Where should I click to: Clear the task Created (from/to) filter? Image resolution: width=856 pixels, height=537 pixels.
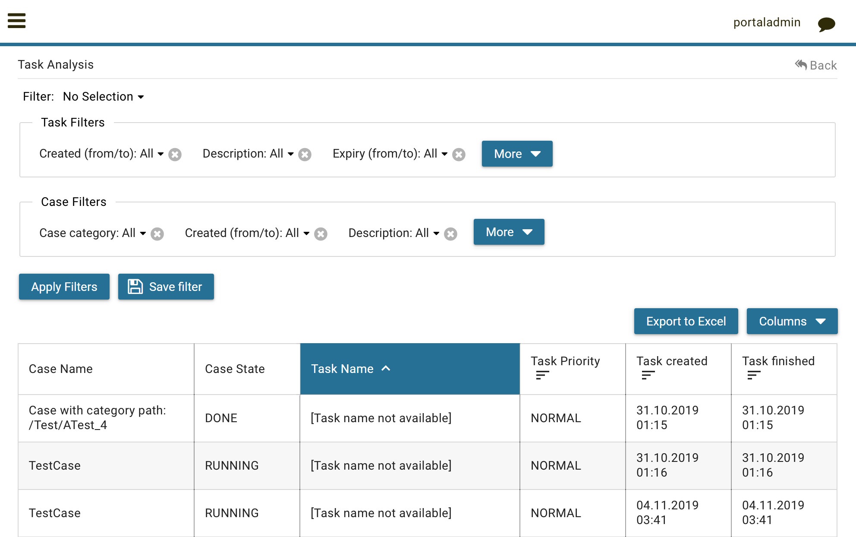[175, 155]
